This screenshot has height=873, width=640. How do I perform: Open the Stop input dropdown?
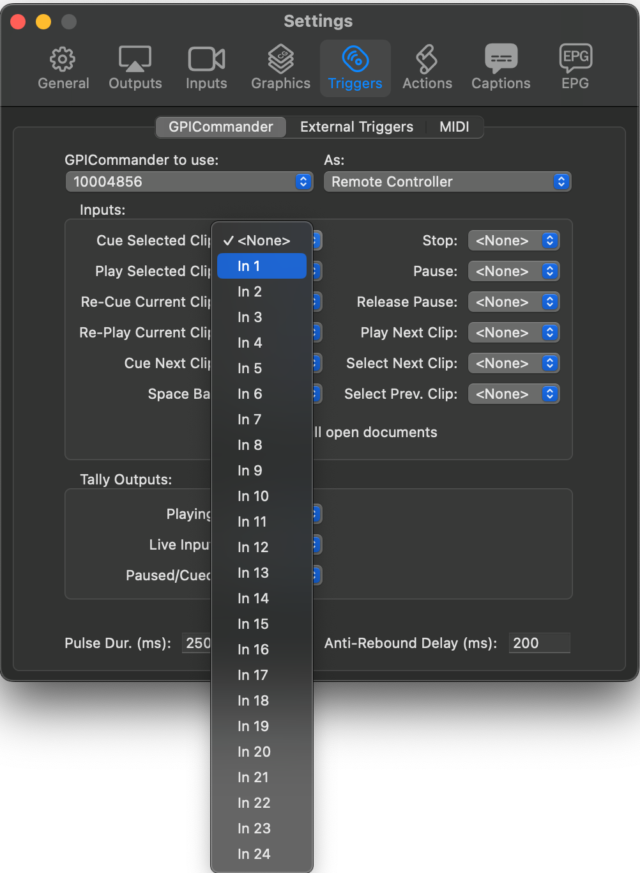(514, 240)
